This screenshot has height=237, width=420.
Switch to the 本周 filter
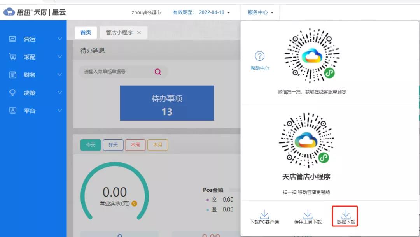tap(135, 145)
